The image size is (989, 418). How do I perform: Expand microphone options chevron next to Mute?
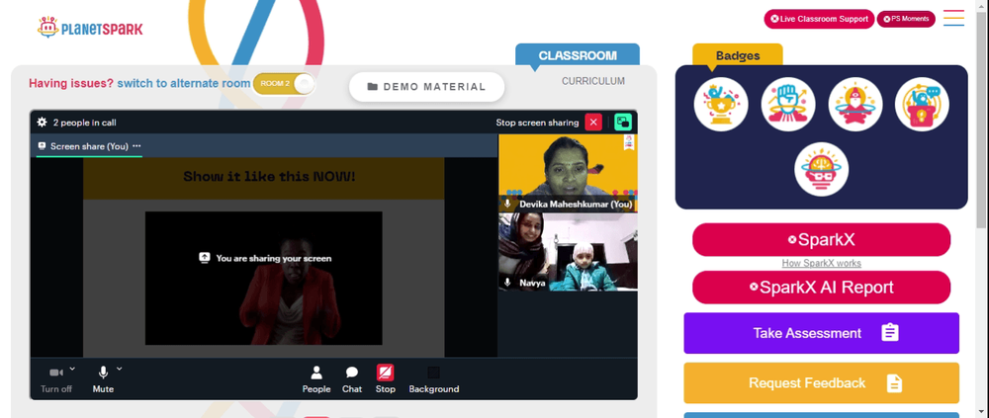point(120,369)
